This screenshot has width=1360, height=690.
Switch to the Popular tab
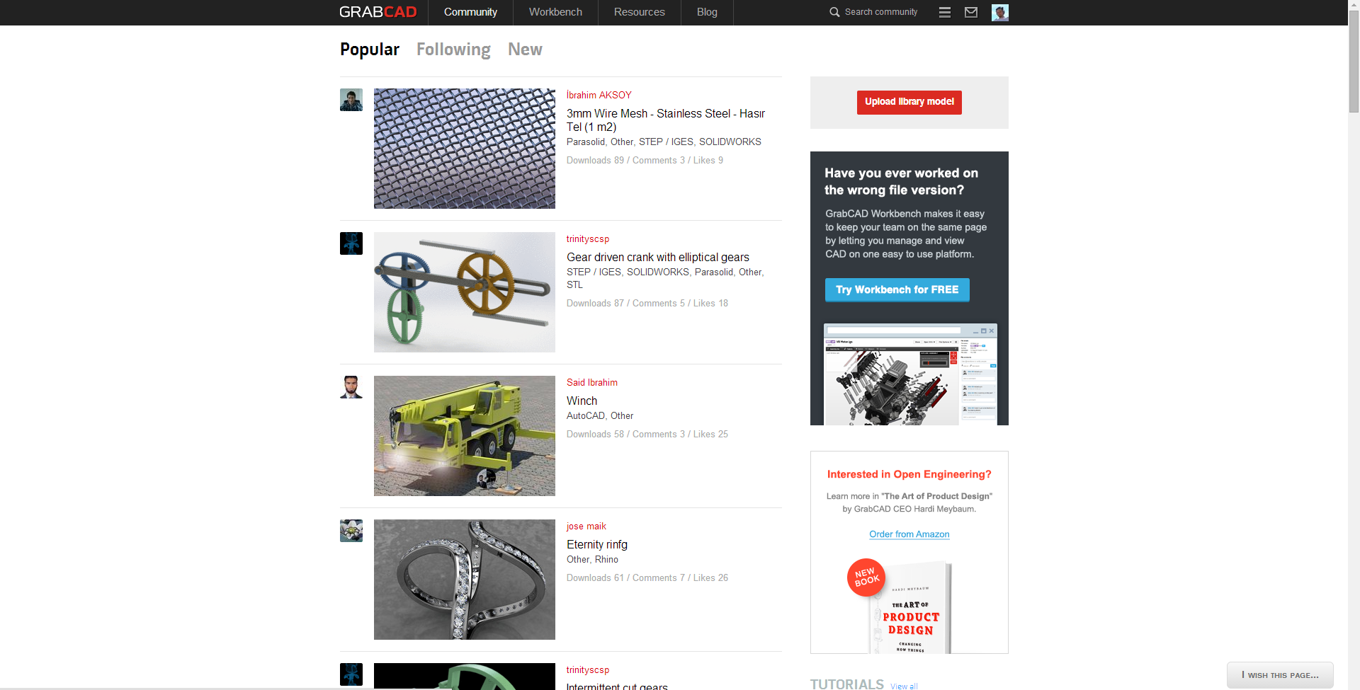coord(370,50)
